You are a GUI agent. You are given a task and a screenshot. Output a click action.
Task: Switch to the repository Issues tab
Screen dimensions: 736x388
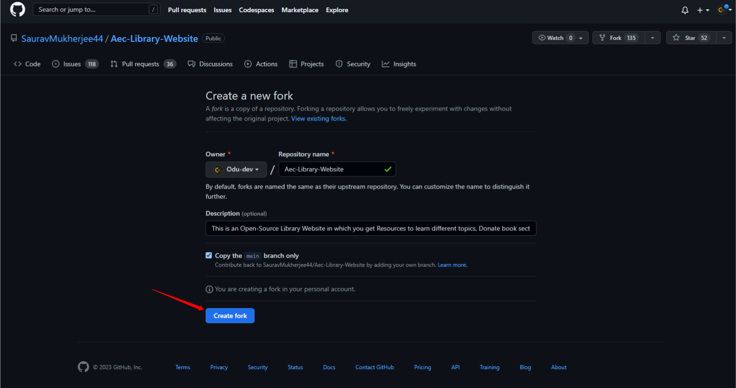75,64
